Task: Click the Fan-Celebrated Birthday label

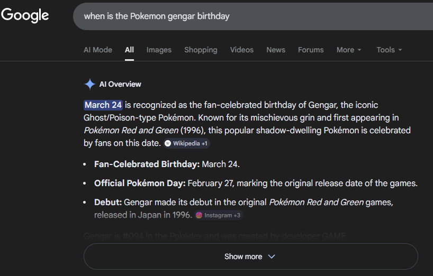Action: pyautogui.click(x=147, y=164)
